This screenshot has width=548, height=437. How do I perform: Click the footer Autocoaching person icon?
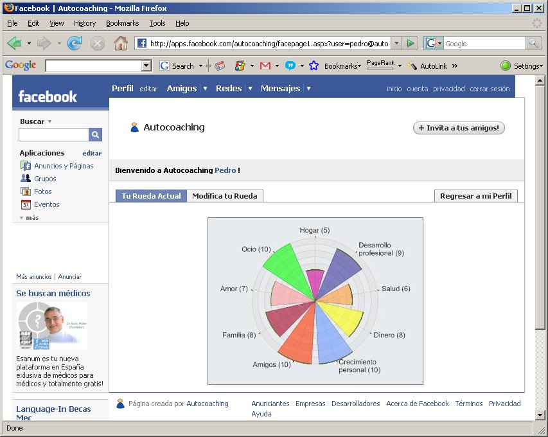tap(120, 404)
